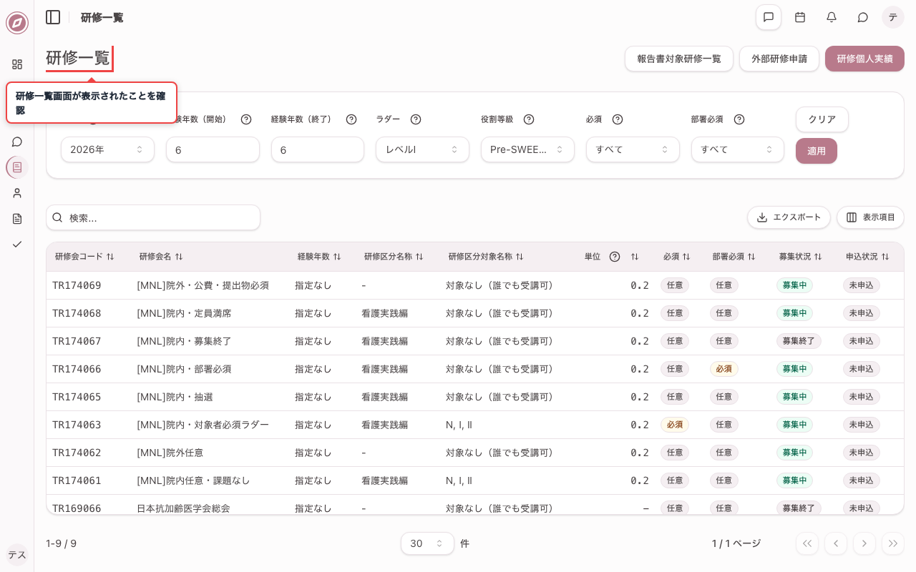Open the document icon in sidebar

point(17,219)
